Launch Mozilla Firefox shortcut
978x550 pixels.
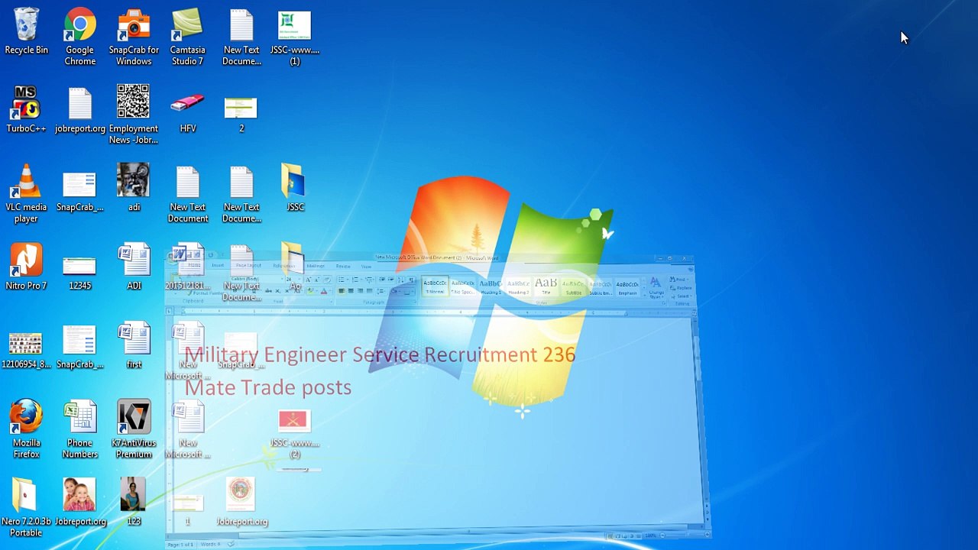(26, 428)
